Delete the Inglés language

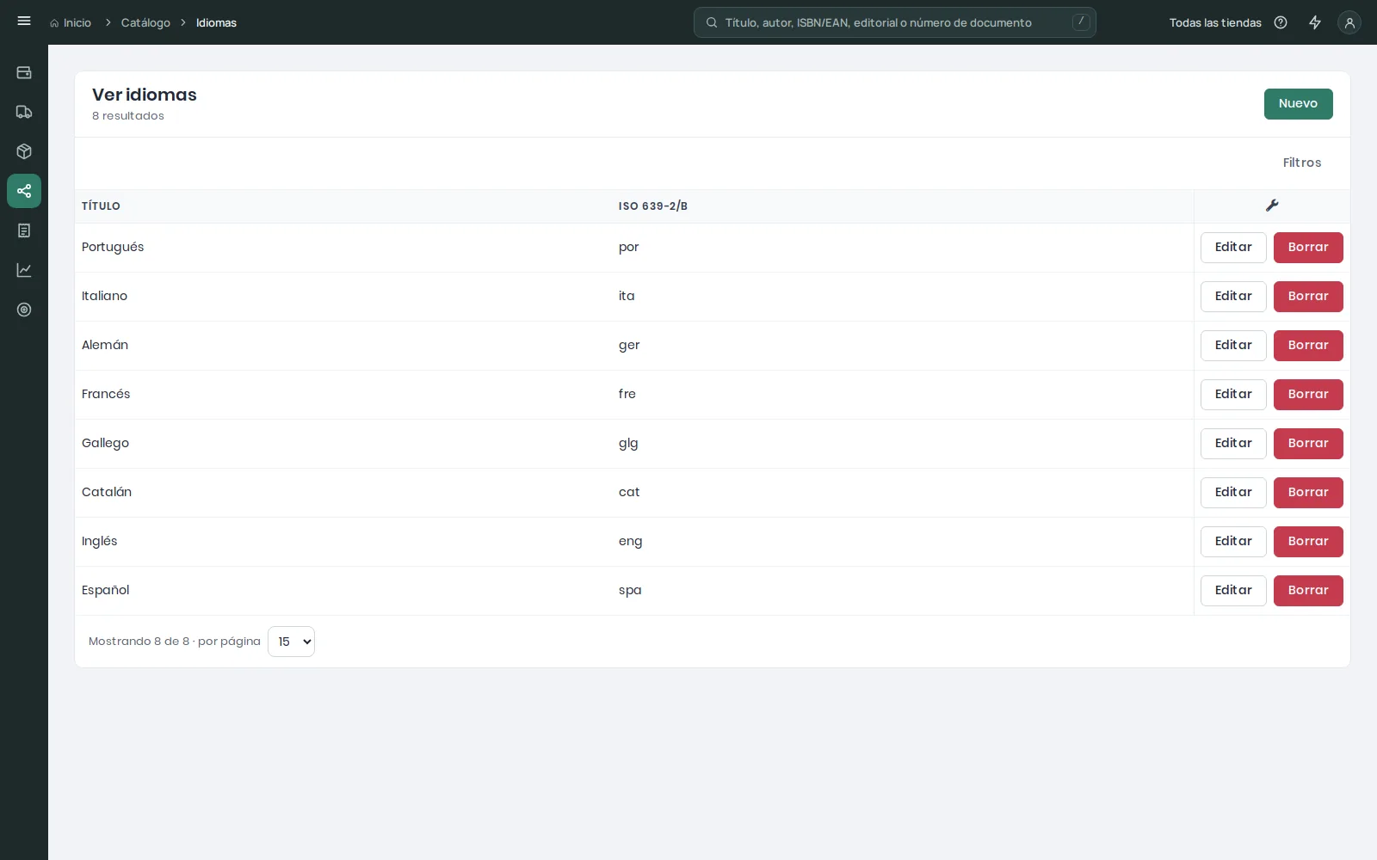point(1308,542)
